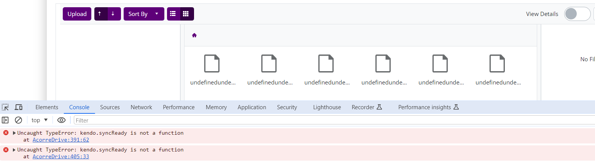Screen dimensions: 595x164
Task: Go to home folder breadcrumb icon
Action: (194, 35)
